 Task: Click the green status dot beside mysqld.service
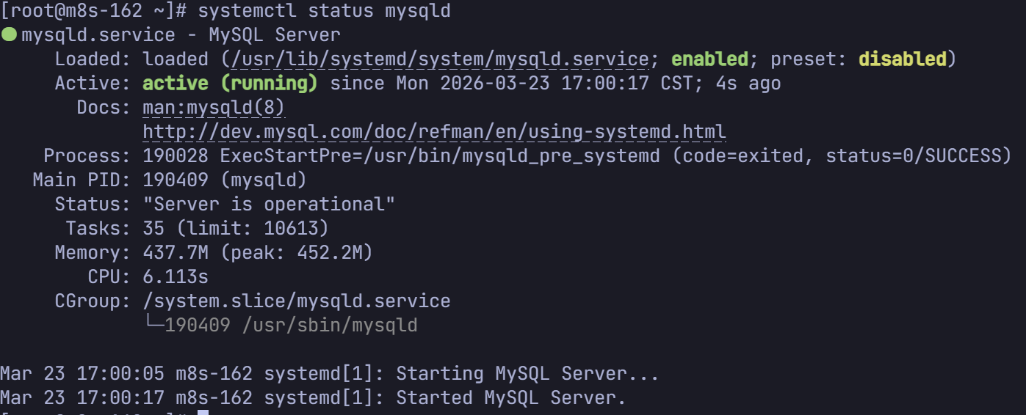coord(9,34)
